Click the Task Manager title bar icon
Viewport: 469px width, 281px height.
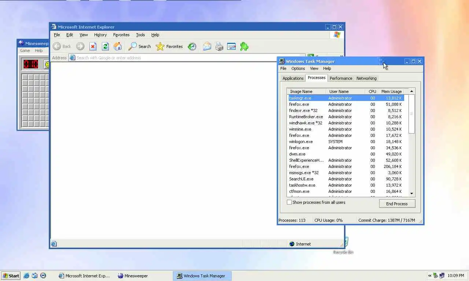(282, 61)
